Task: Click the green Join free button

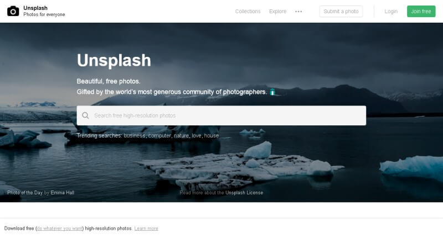Action: (421, 11)
